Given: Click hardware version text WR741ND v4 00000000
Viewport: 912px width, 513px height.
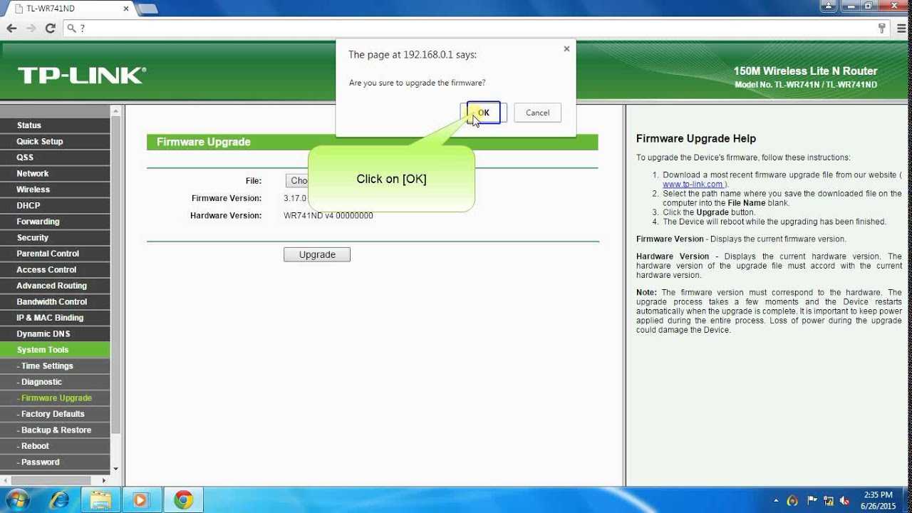Looking at the screenshot, I should (x=328, y=216).
